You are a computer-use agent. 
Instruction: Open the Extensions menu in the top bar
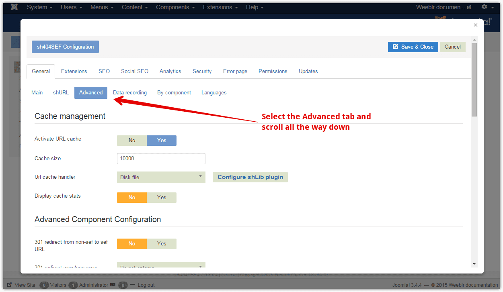[x=220, y=7]
